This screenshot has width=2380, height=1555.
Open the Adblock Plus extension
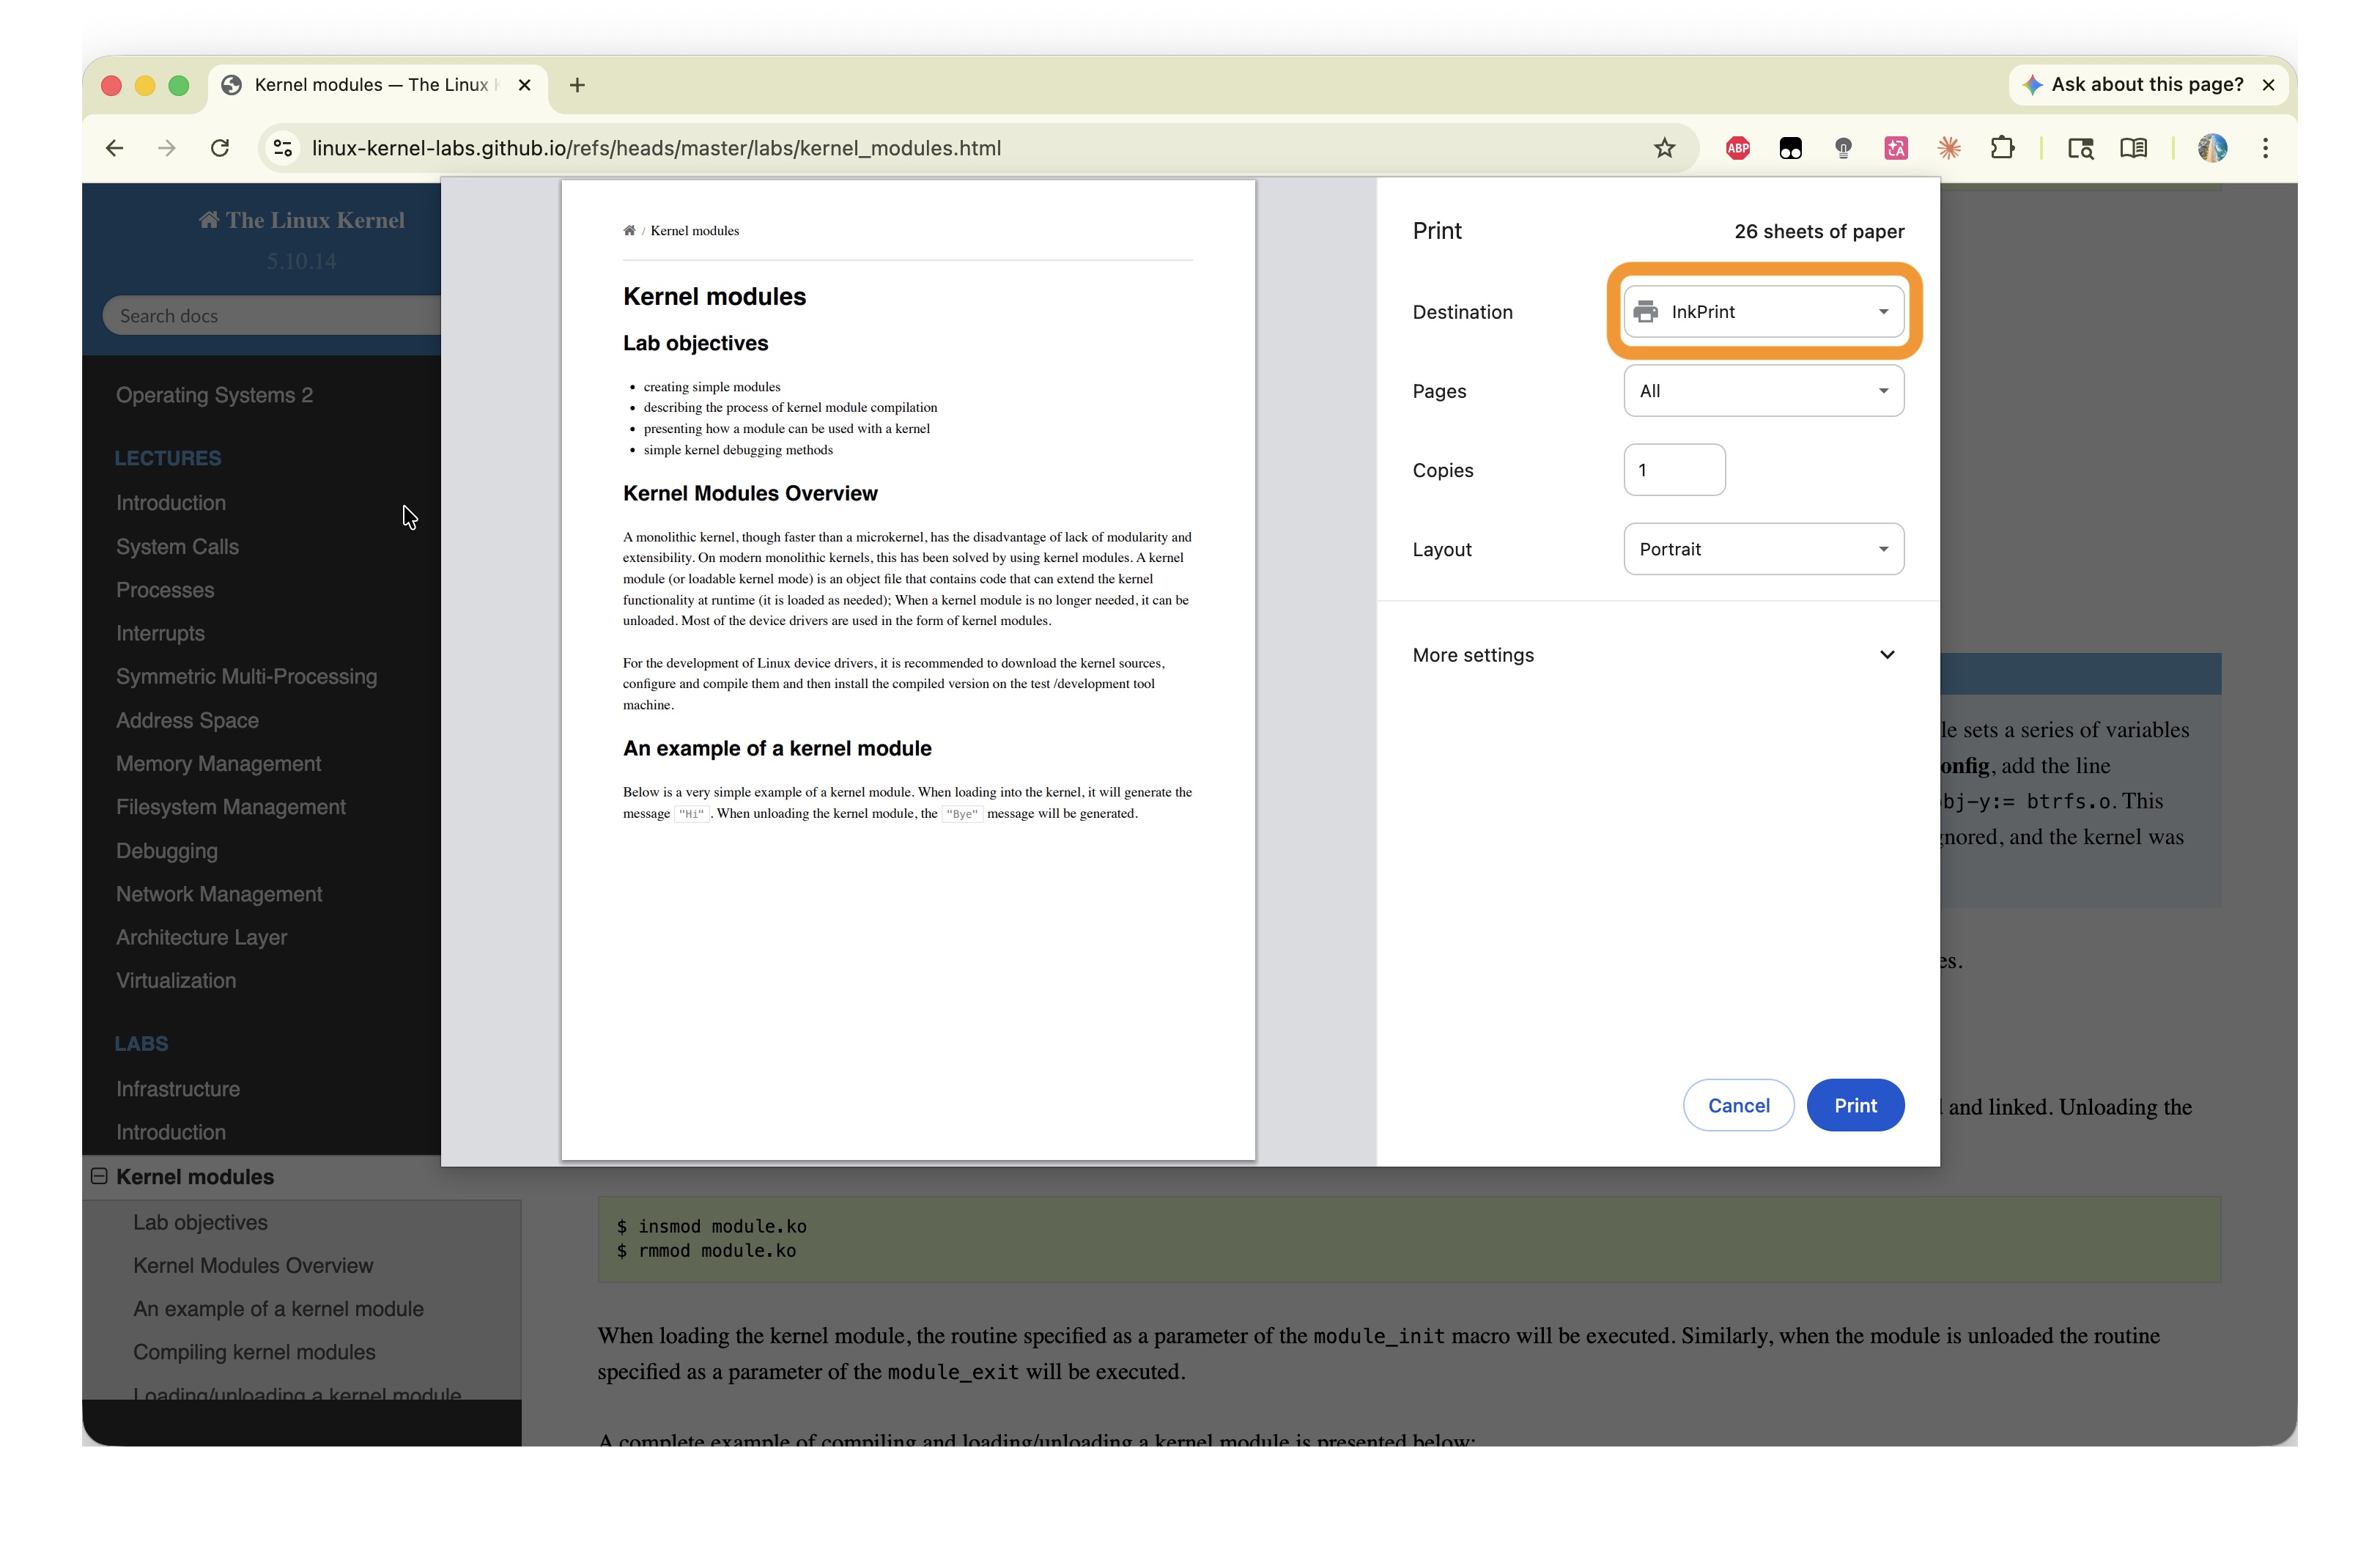click(x=1738, y=148)
